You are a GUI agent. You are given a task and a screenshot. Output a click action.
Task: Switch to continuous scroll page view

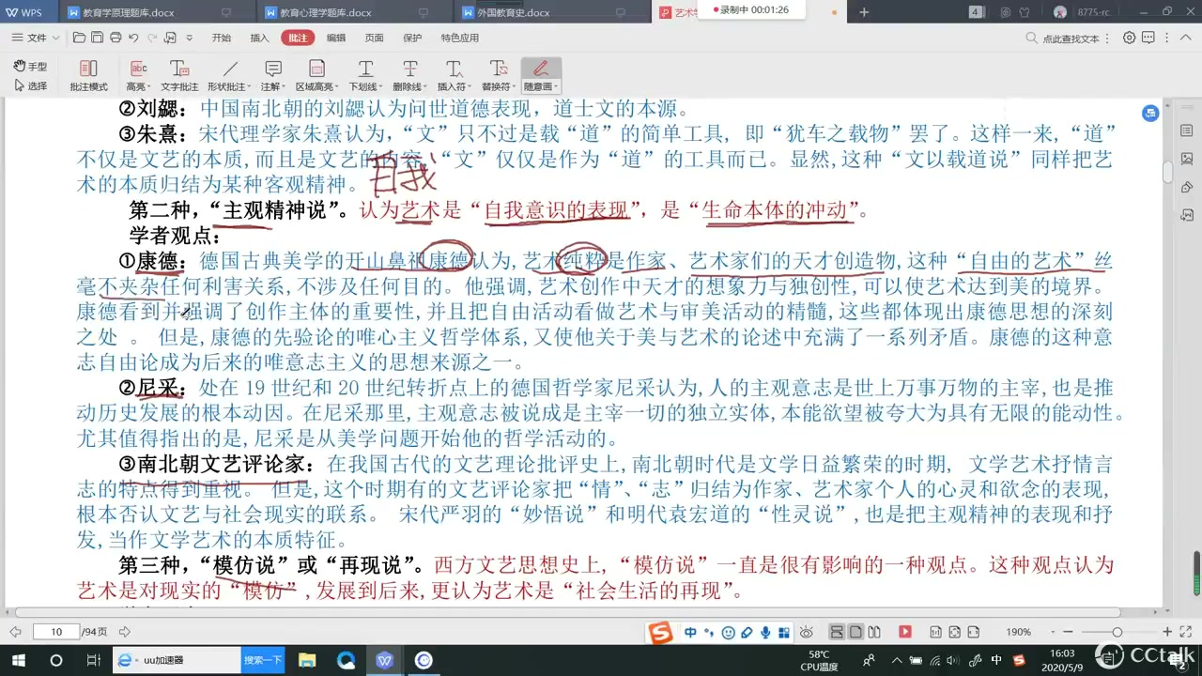click(x=837, y=632)
